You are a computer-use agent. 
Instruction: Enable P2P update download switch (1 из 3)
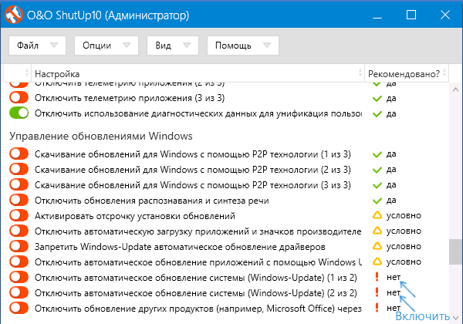click(19, 154)
